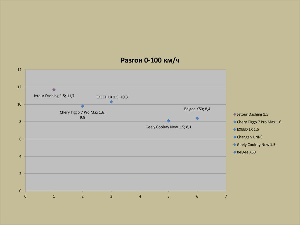Click legend marker beside Changan UNI-S
Screen dimensions: 300x225
click(235, 137)
